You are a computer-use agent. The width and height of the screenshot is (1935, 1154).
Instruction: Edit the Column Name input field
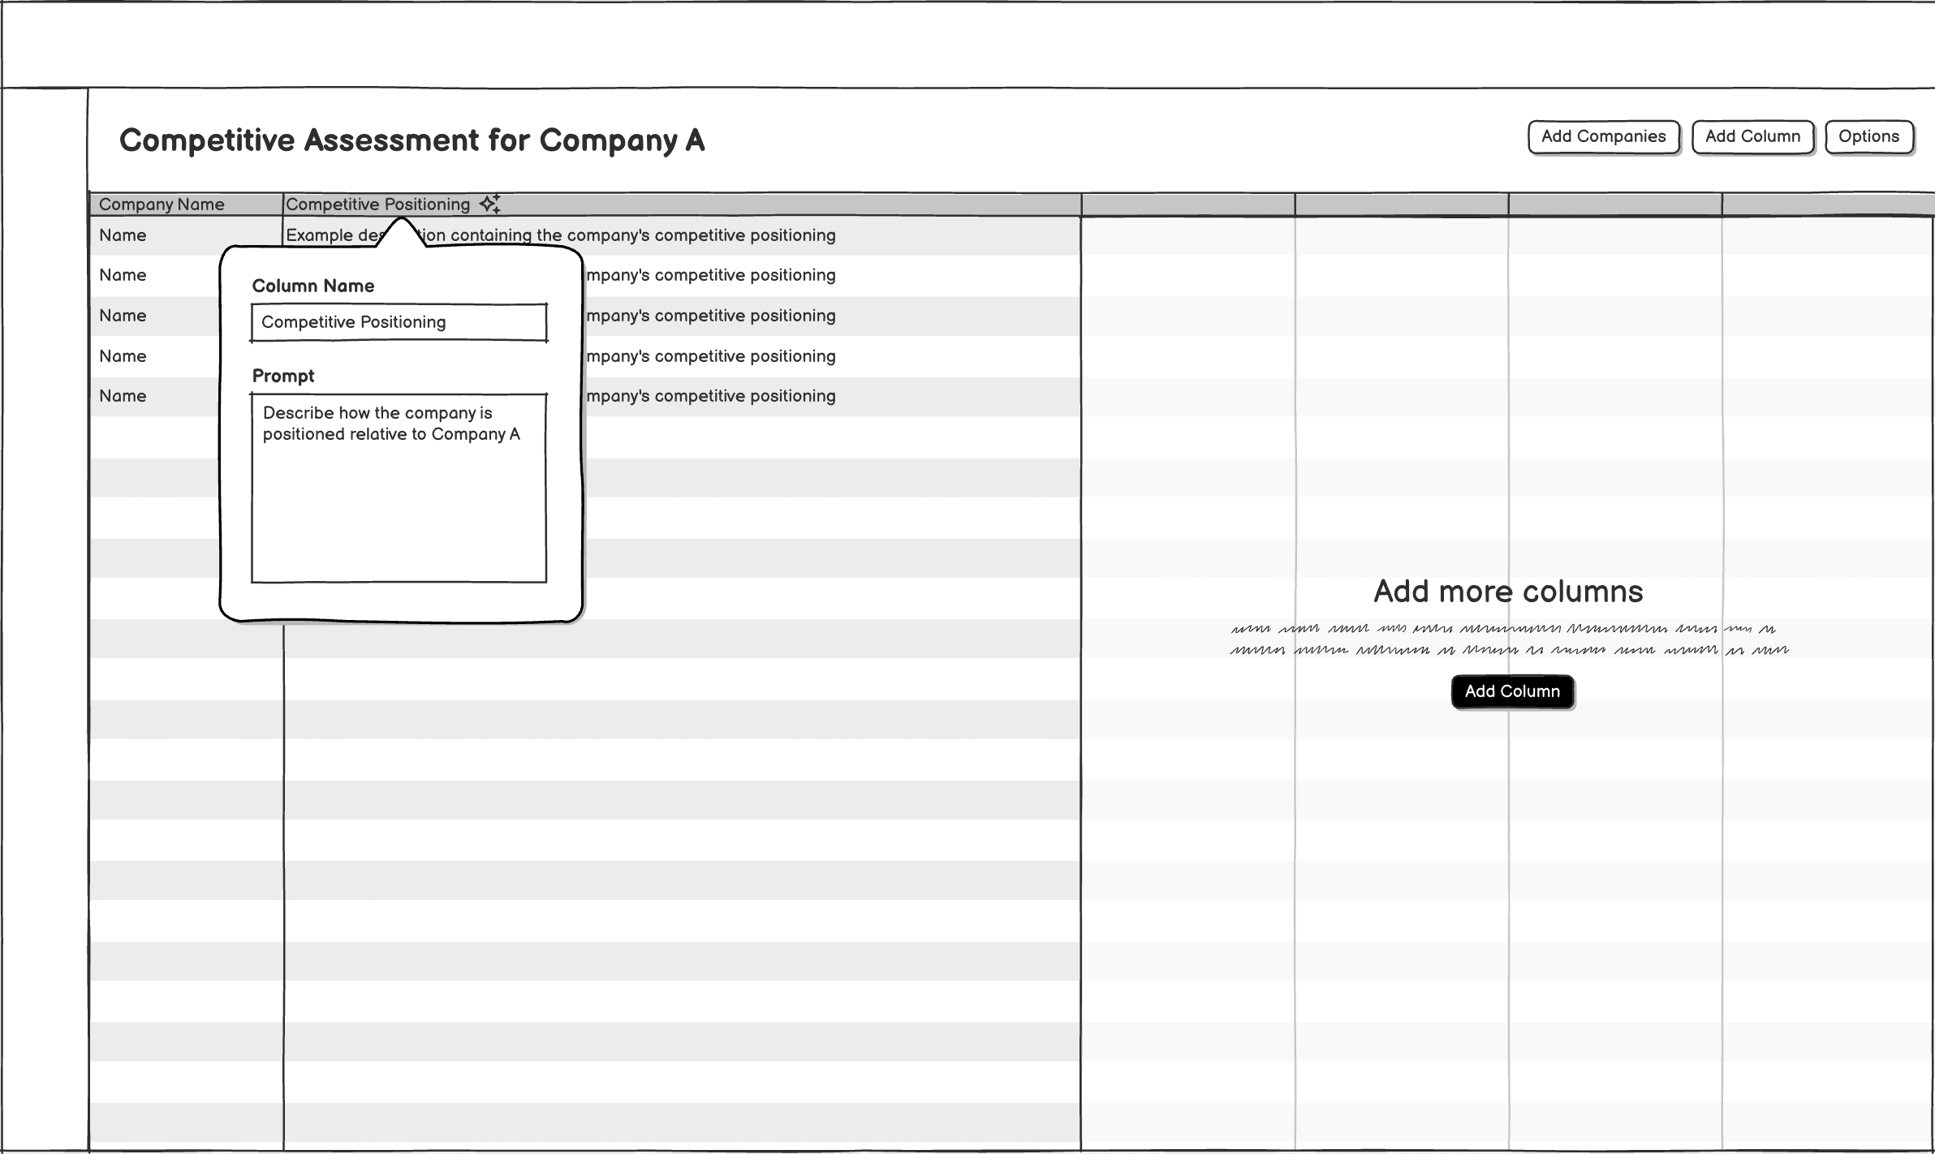click(x=399, y=323)
